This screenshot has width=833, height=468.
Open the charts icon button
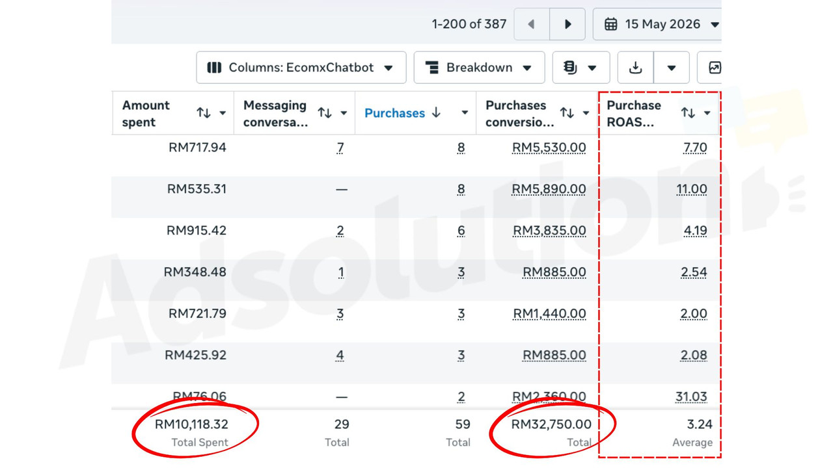(x=714, y=68)
